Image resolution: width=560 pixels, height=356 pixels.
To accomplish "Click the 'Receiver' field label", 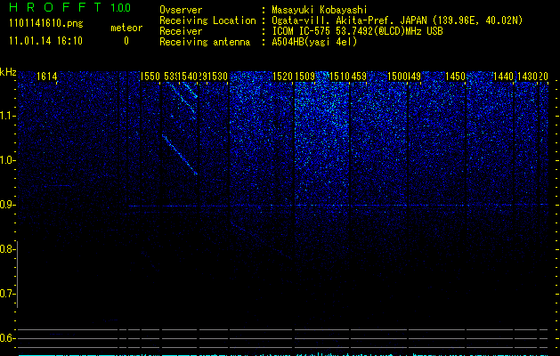I will point(181,31).
